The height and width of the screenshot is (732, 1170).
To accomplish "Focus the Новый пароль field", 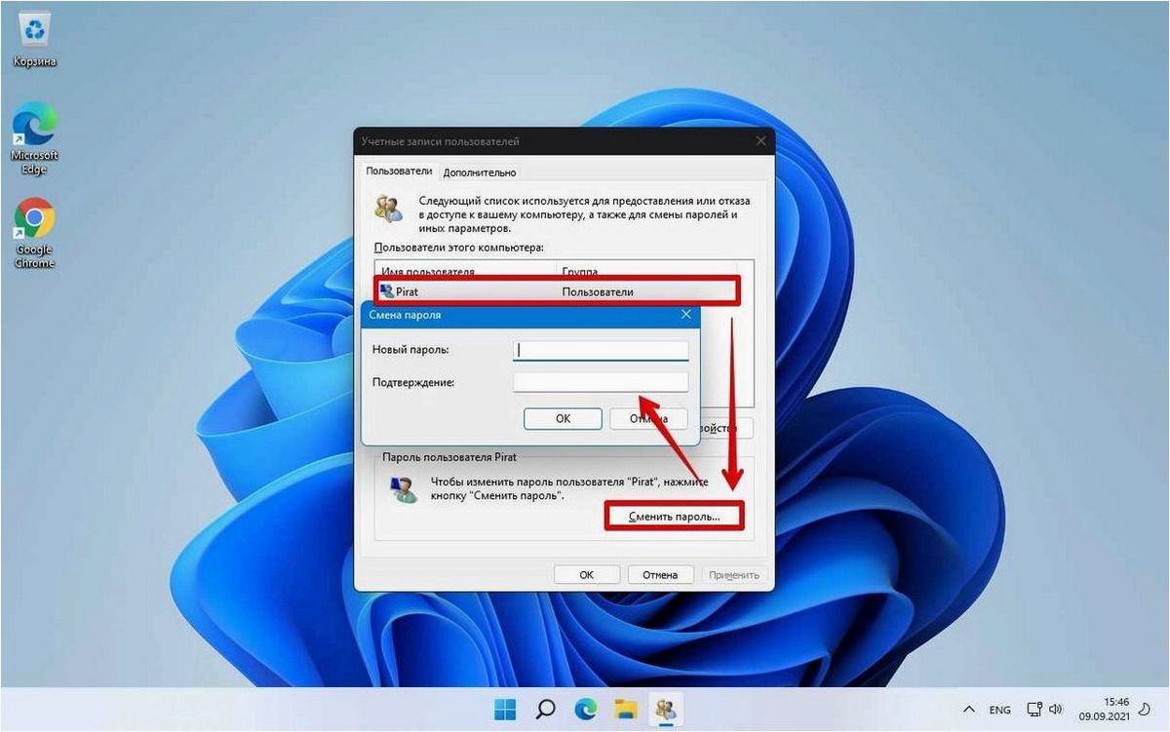I will pos(601,350).
